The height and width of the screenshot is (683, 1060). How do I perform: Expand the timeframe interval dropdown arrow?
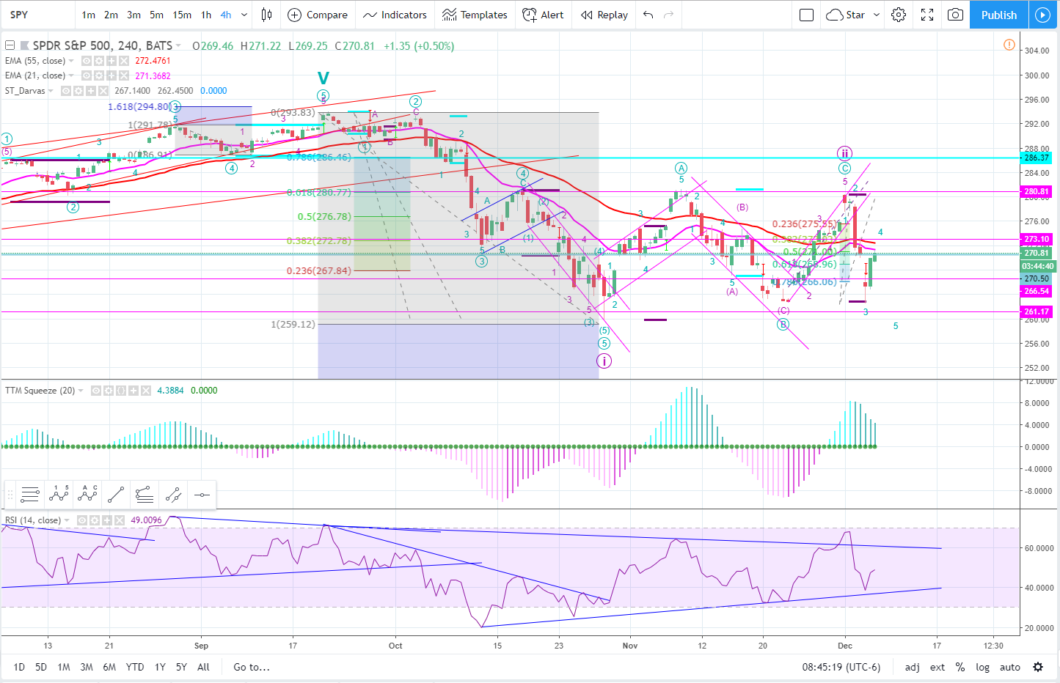coord(244,15)
